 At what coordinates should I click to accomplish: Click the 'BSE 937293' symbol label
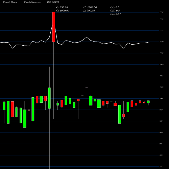click(53, 2)
